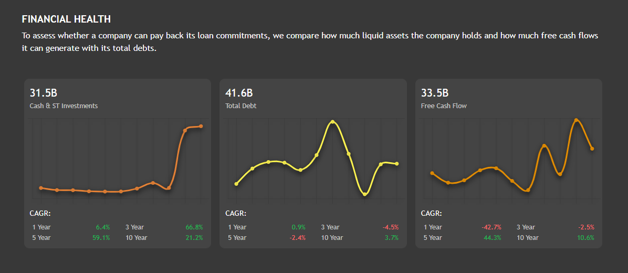Click the 59.1% 5 Year cash CAGR value
The width and height of the screenshot is (628, 273).
coord(101,238)
